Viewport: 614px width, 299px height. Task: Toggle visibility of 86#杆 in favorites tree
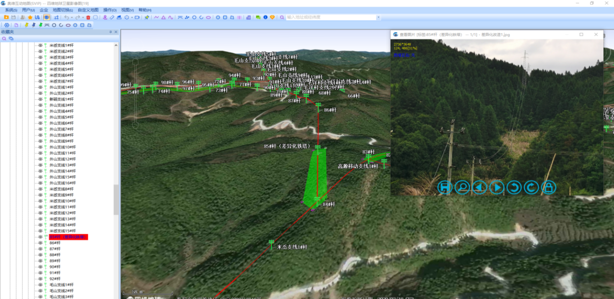tap(41, 243)
